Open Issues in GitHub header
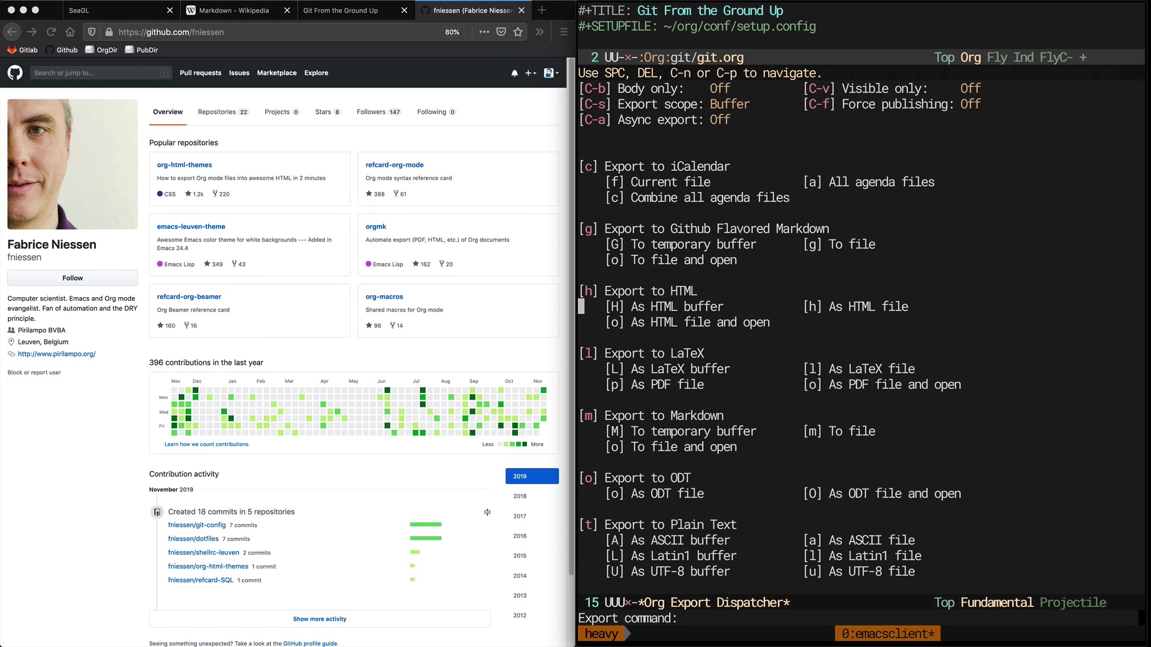 [x=239, y=73]
